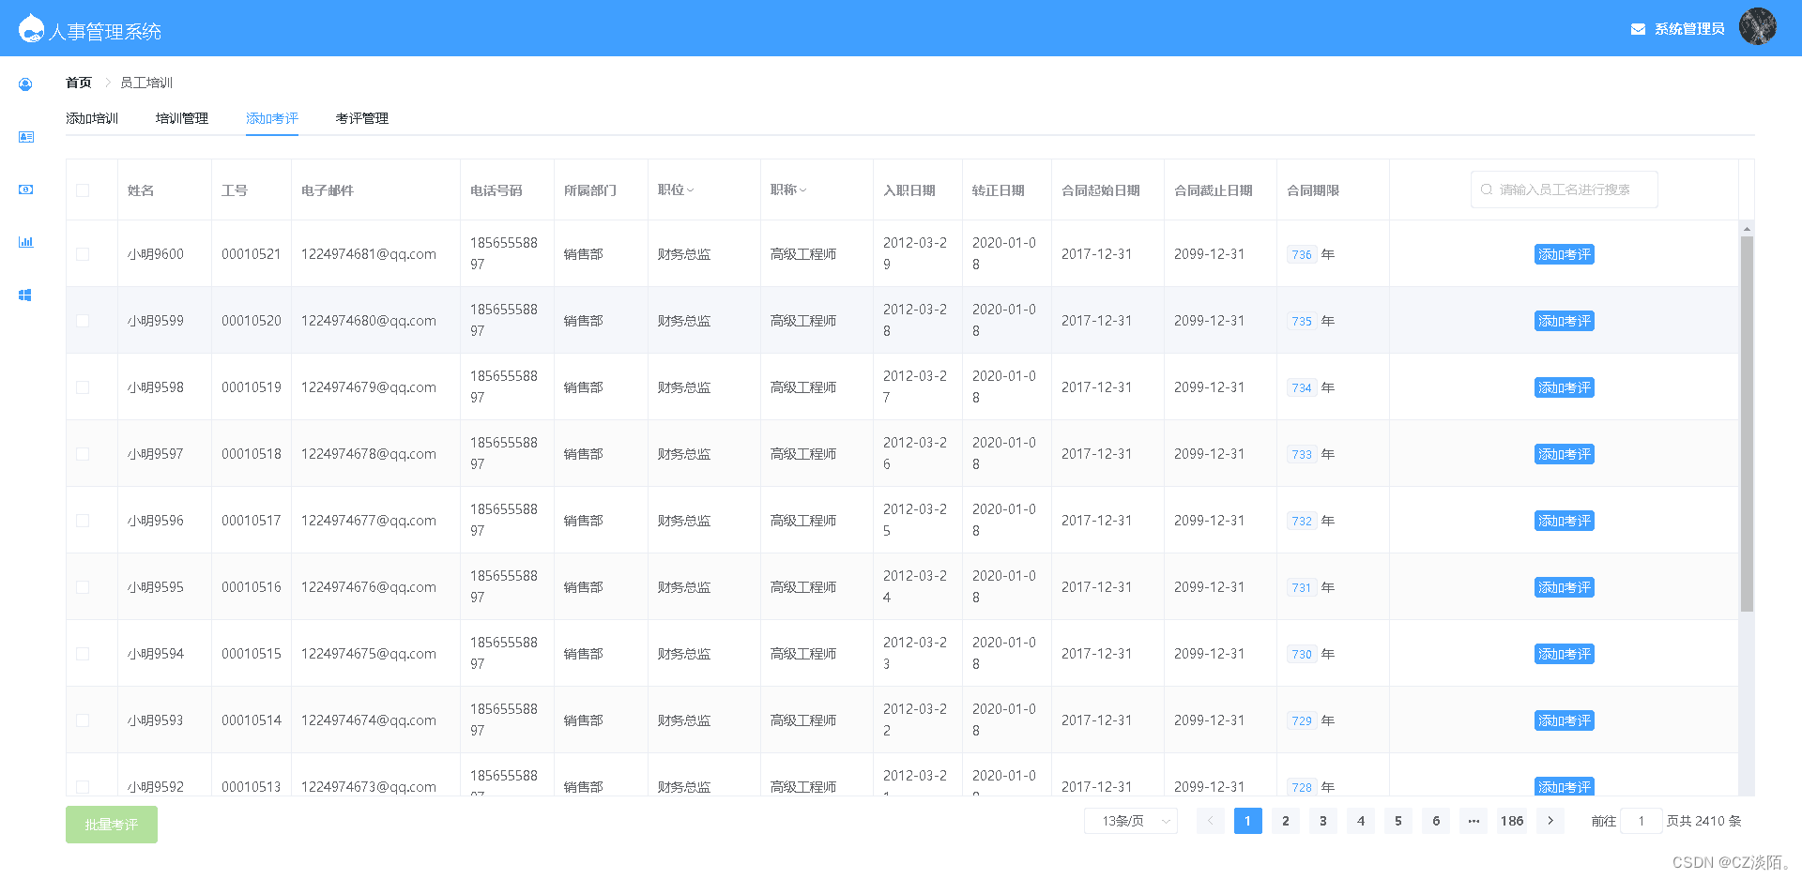This screenshot has height=879, width=1802.
Task: Toggle the select-all header checkbox
Action: pyautogui.click(x=83, y=190)
